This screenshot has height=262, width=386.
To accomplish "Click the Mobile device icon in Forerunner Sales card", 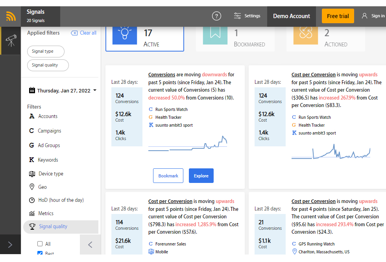I will pyautogui.click(x=151, y=252).
